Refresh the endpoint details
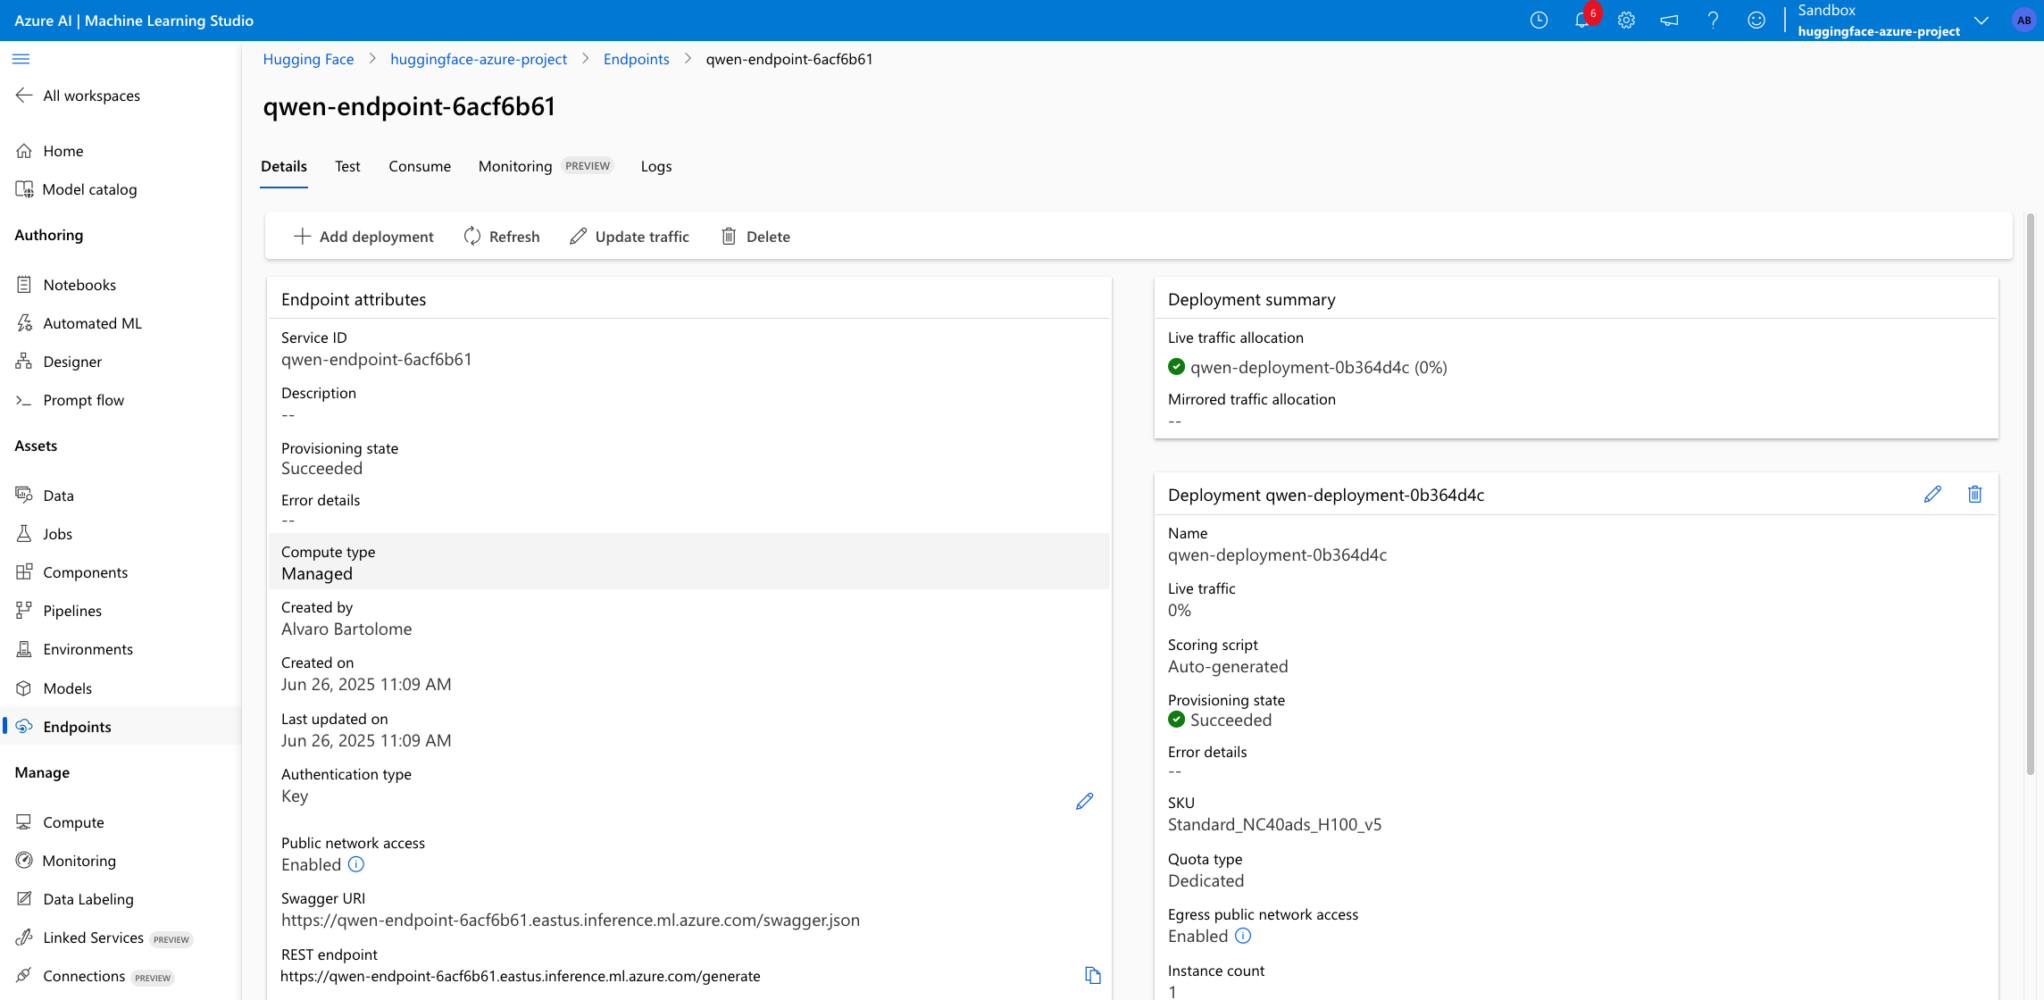 [x=502, y=236]
